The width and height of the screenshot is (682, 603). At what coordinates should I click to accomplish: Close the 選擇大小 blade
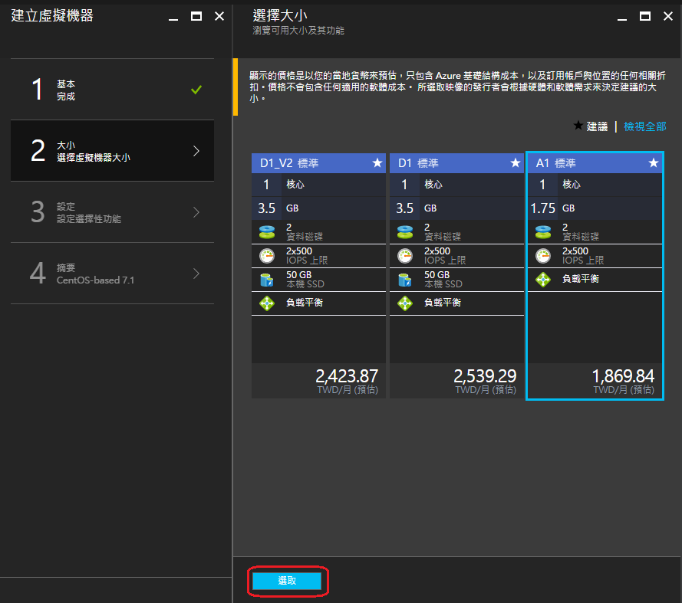pos(668,17)
